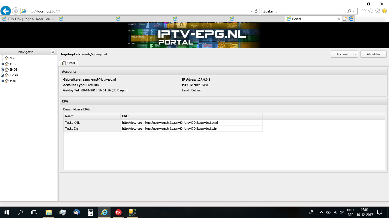The width and height of the screenshot is (389, 218).
Task: Click the URL: column header
Action: tap(191, 116)
